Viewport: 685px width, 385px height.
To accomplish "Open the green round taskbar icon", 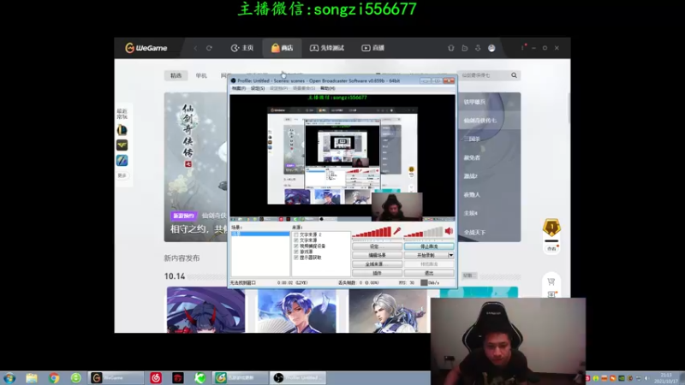I will click(76, 378).
